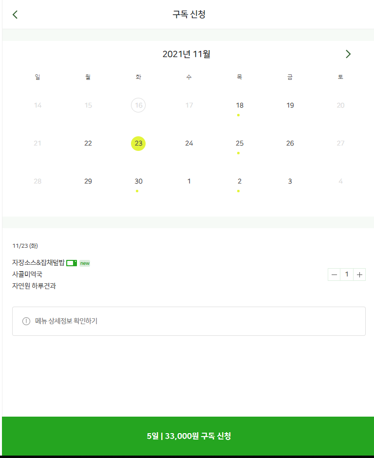Deselect the highlighted date 23
Screen dimensions: 374x458
[138, 144]
